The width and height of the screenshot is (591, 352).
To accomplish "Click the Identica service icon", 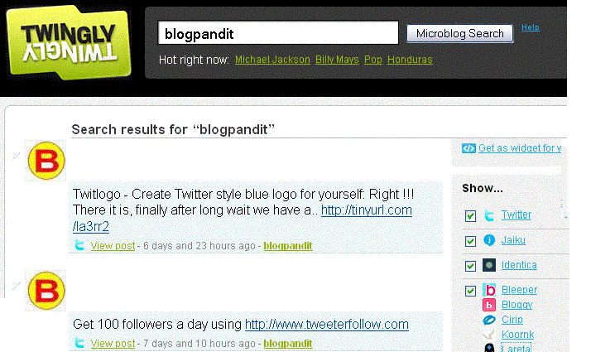I will [x=489, y=265].
